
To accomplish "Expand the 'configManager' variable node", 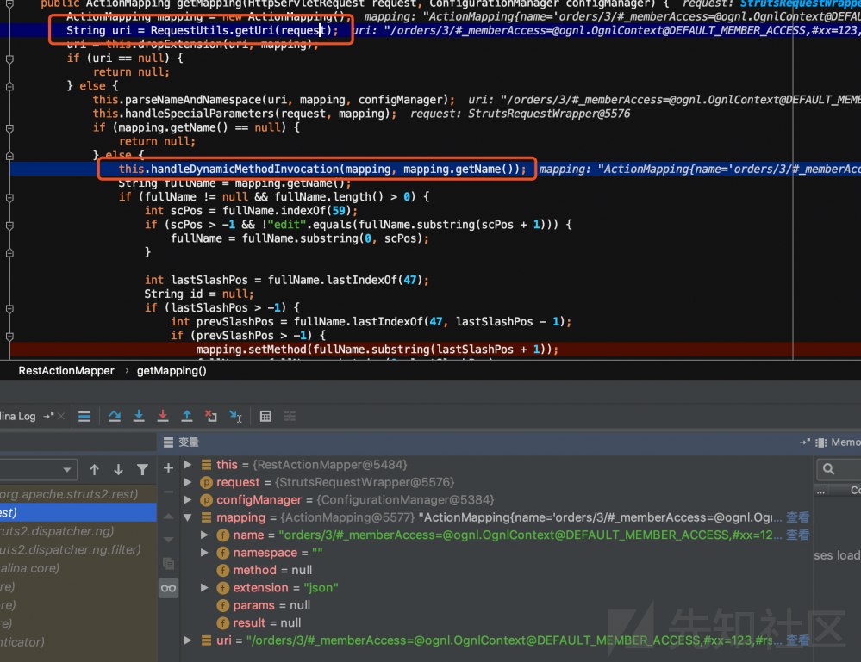I will click(188, 499).
